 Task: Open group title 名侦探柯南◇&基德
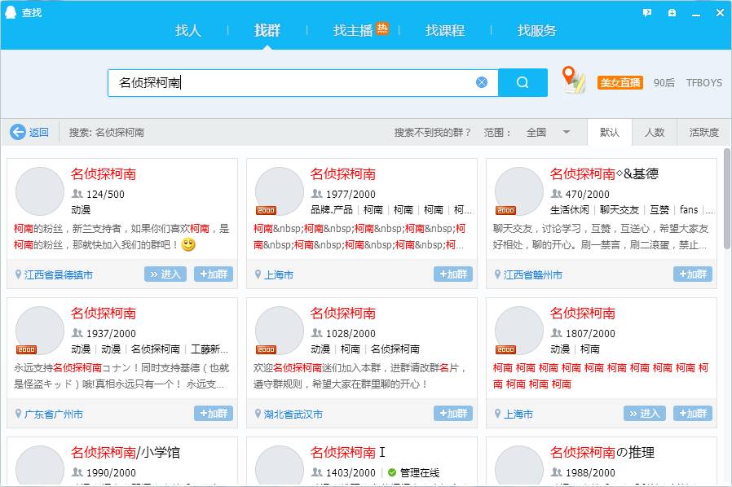604,174
